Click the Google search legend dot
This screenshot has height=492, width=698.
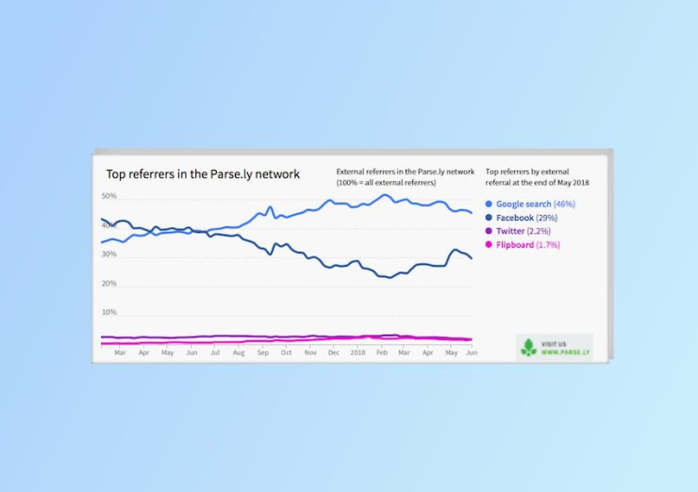[x=488, y=204]
